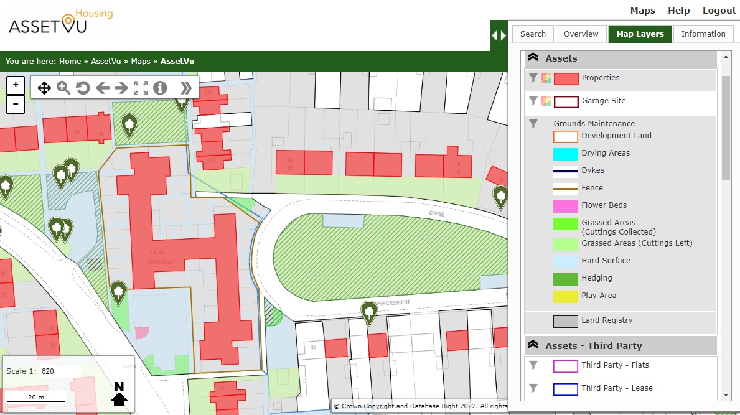This screenshot has width=740, height=415.
Task: Open the Overview tab
Action: [581, 34]
